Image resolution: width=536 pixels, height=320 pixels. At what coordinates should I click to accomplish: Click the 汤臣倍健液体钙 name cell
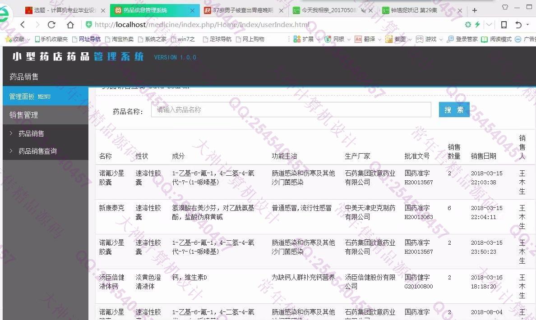111,282
